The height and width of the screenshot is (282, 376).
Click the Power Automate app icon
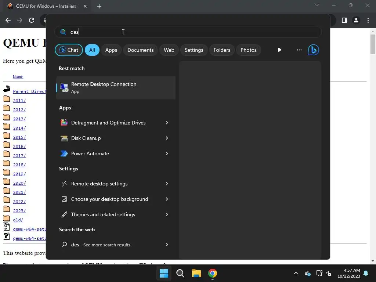pos(64,153)
